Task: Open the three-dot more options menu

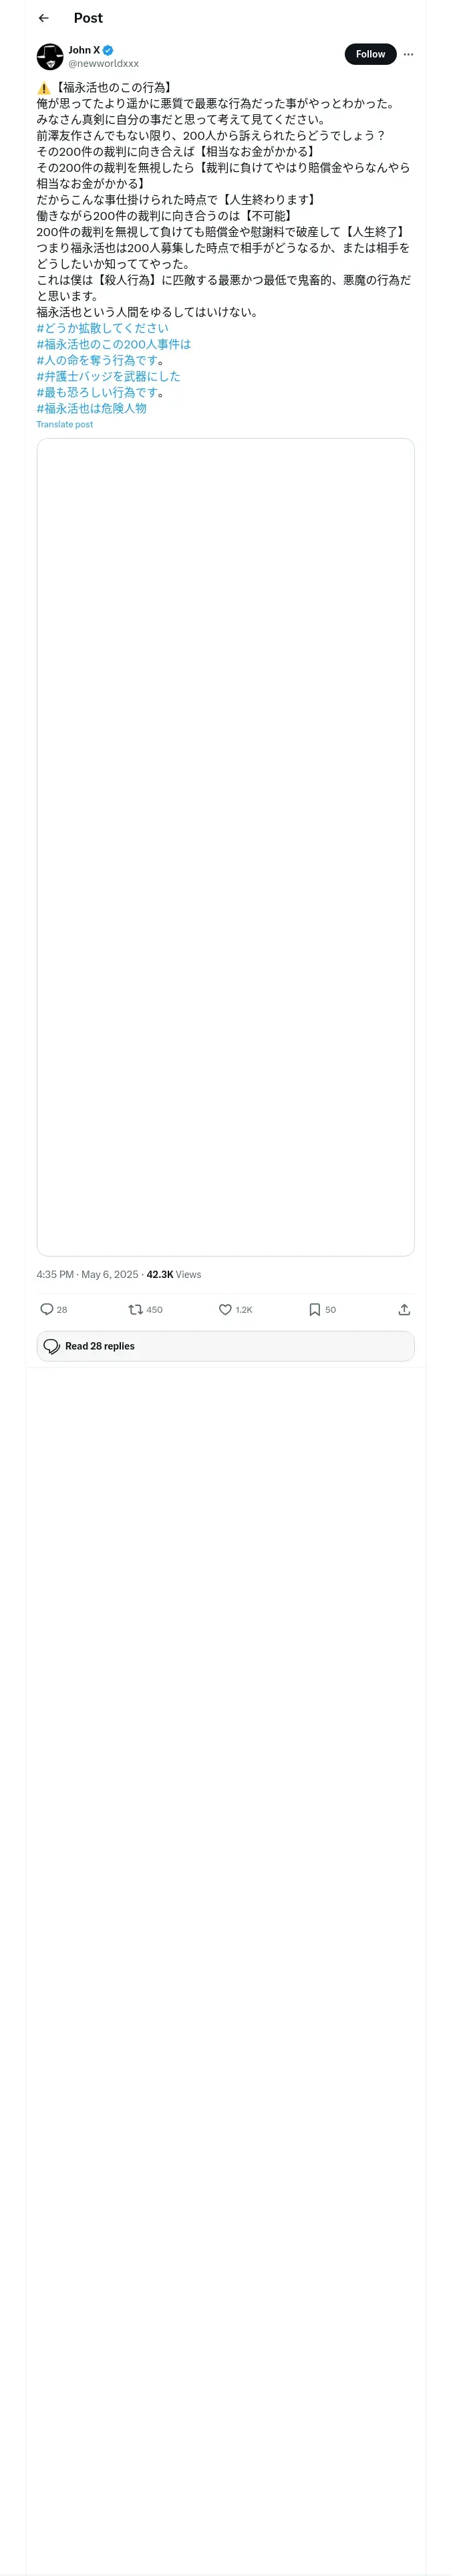Action: [408, 54]
